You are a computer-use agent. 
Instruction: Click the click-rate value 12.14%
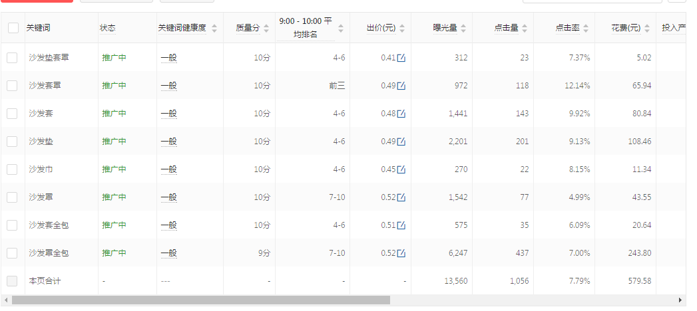(x=577, y=86)
